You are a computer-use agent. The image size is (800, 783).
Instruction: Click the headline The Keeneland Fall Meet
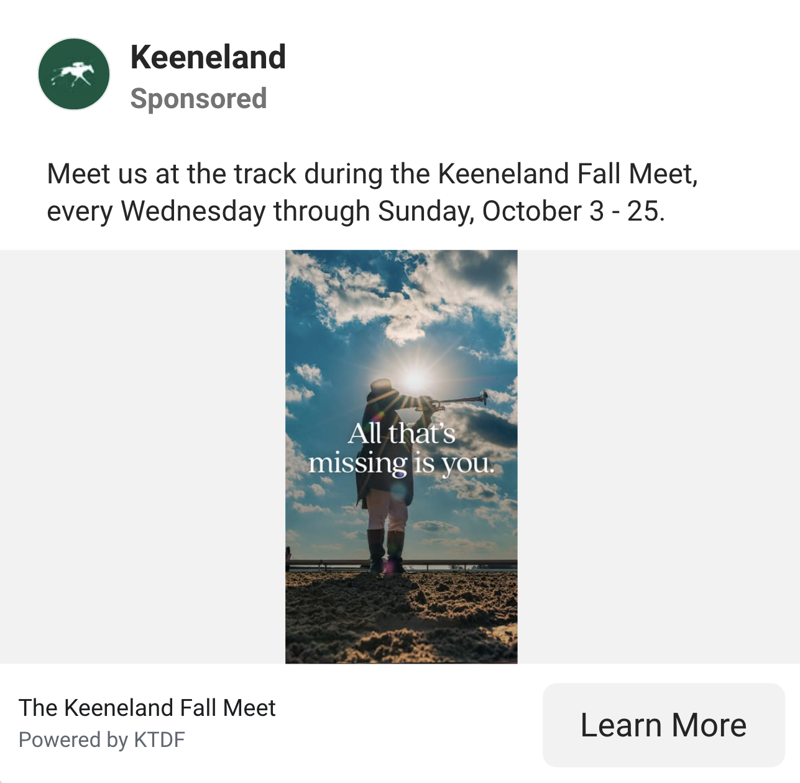pyautogui.click(x=147, y=708)
